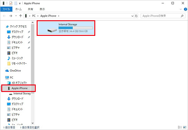Switch to the ホーム ribbon tab
The image size is (188, 130).
pyautogui.click(x=18, y=9)
